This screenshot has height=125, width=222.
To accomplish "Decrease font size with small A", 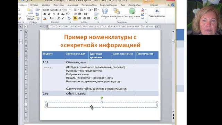I will tap(63, 18).
